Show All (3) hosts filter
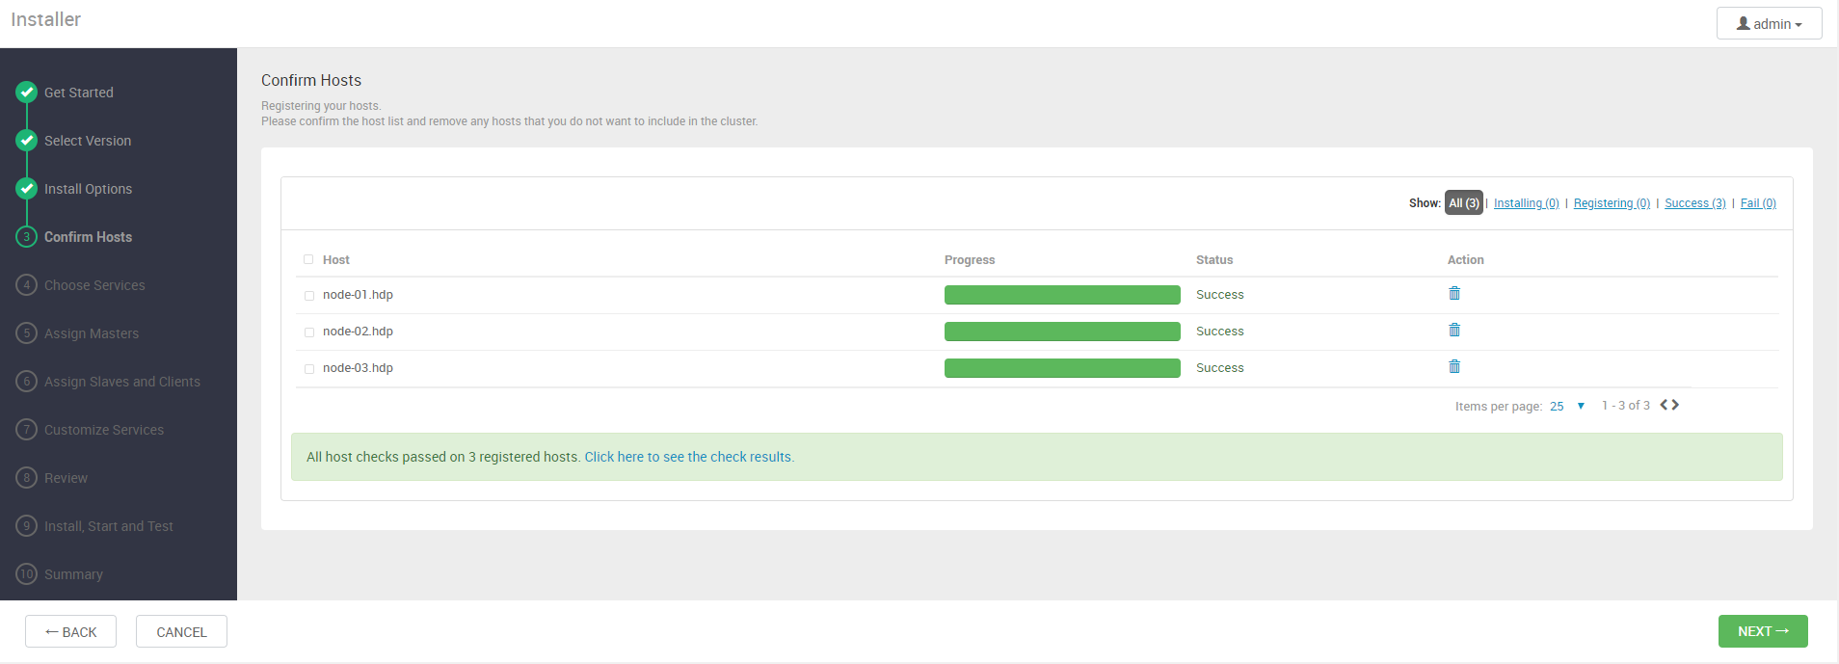Screen dimensions: 1839x664 point(1463,202)
